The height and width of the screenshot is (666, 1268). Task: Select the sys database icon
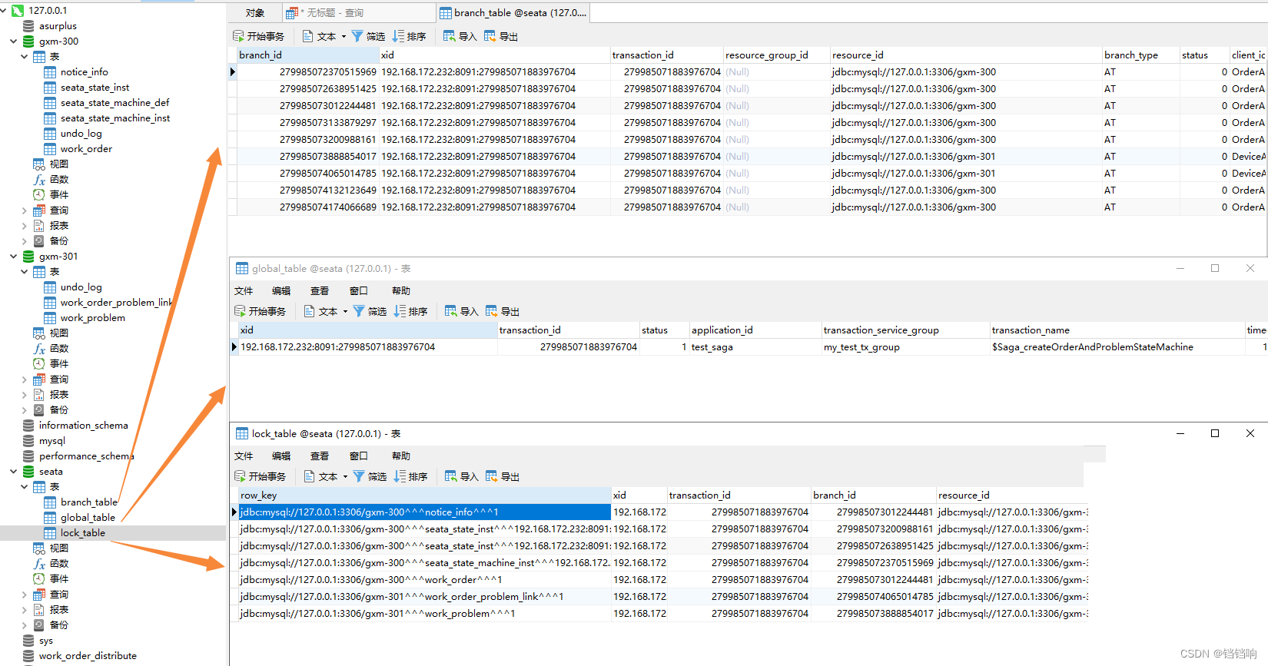[x=28, y=641]
